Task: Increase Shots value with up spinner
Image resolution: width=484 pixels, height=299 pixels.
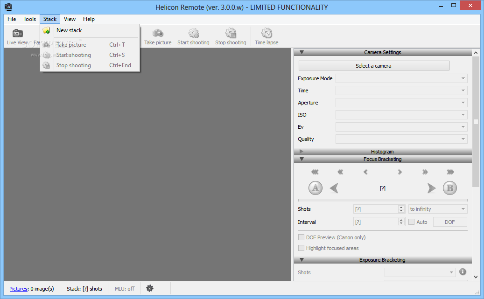Action: 401,207
